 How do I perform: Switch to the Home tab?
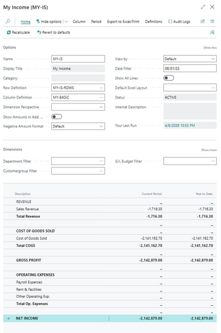(25, 21)
